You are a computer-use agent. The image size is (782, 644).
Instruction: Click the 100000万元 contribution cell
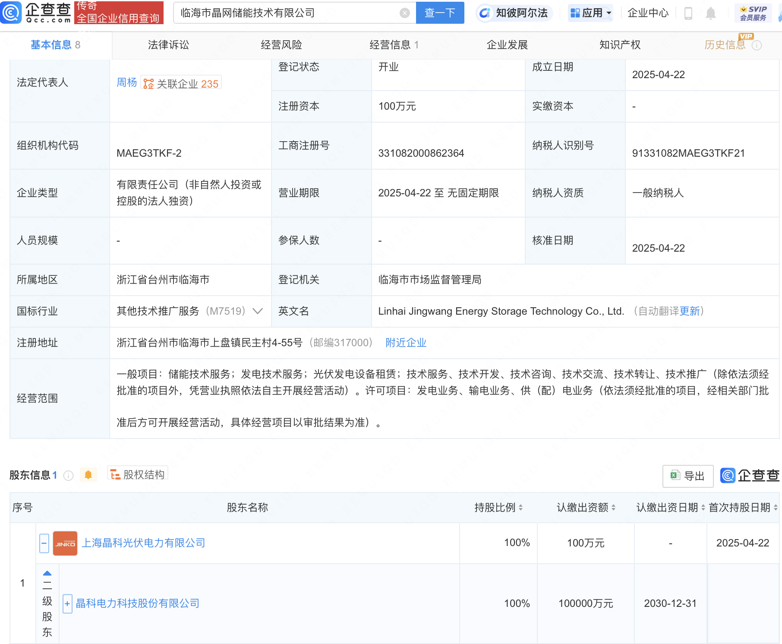coord(586,603)
